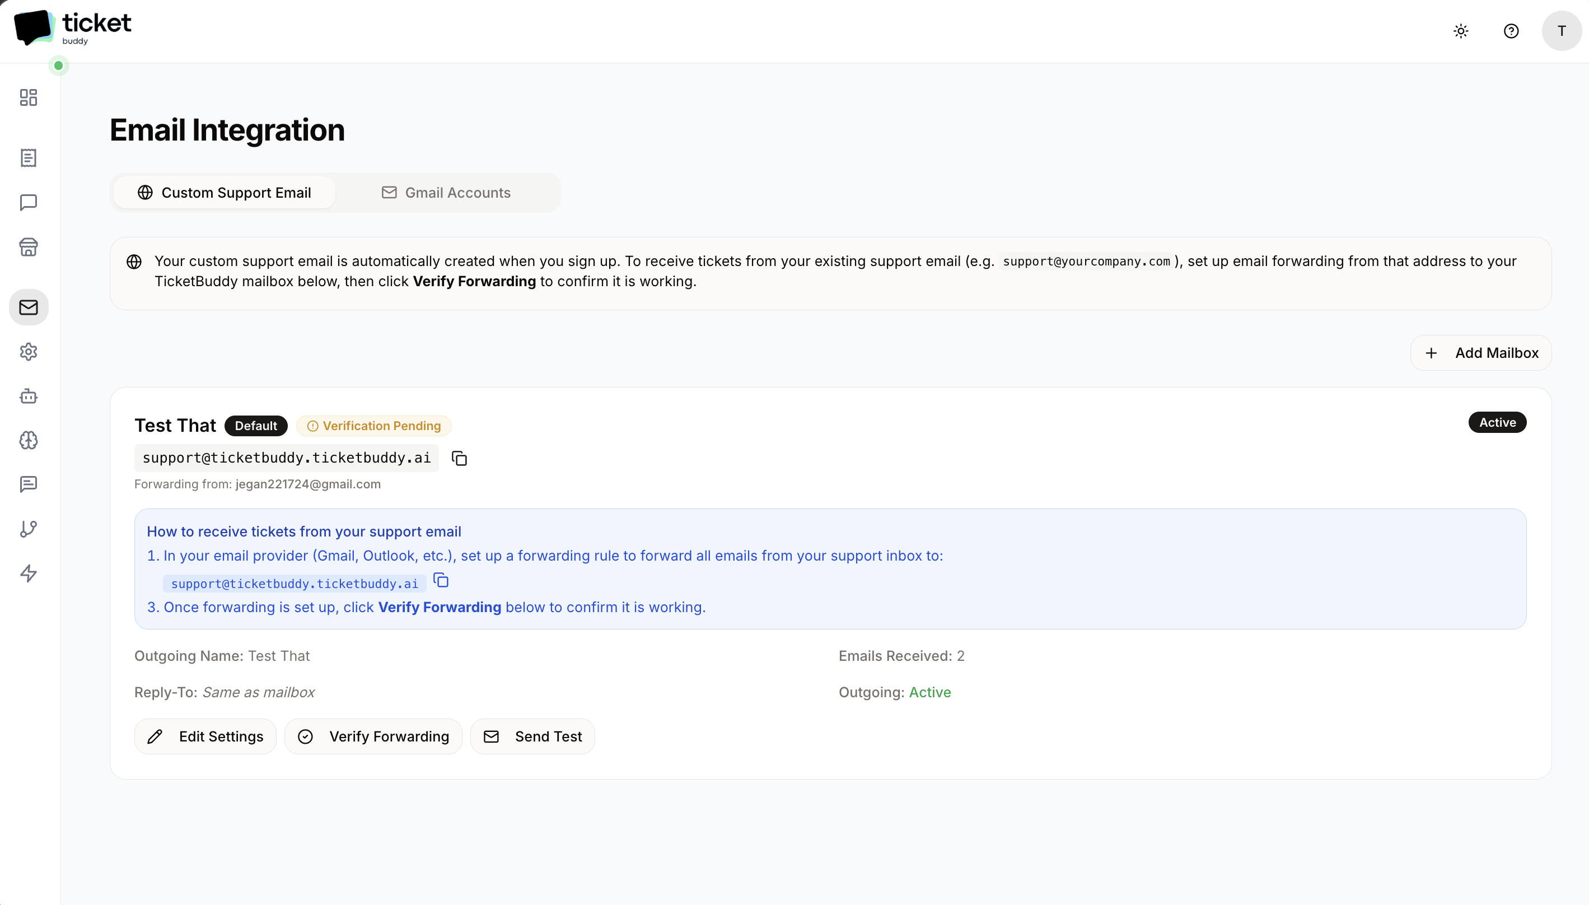Select the automations lightning icon in sidebar
1589x905 pixels.
28,573
